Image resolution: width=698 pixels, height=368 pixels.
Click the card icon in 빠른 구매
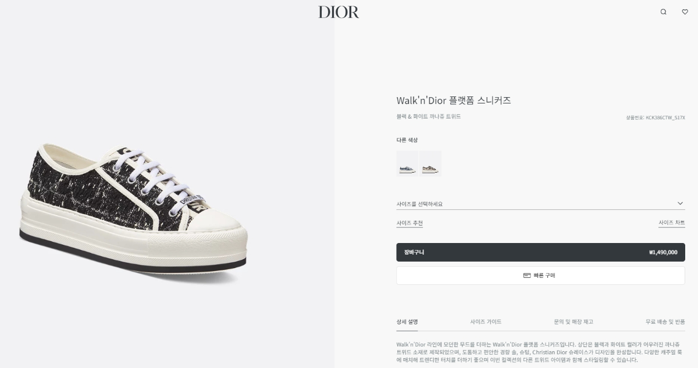pos(527,276)
